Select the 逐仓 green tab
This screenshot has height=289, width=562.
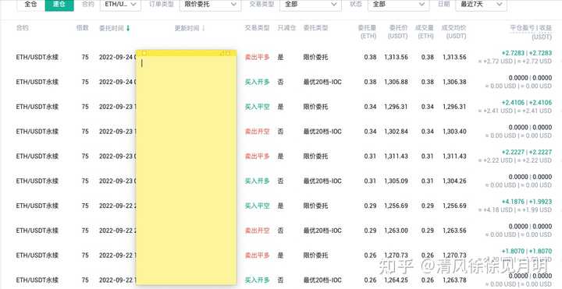(x=59, y=5)
